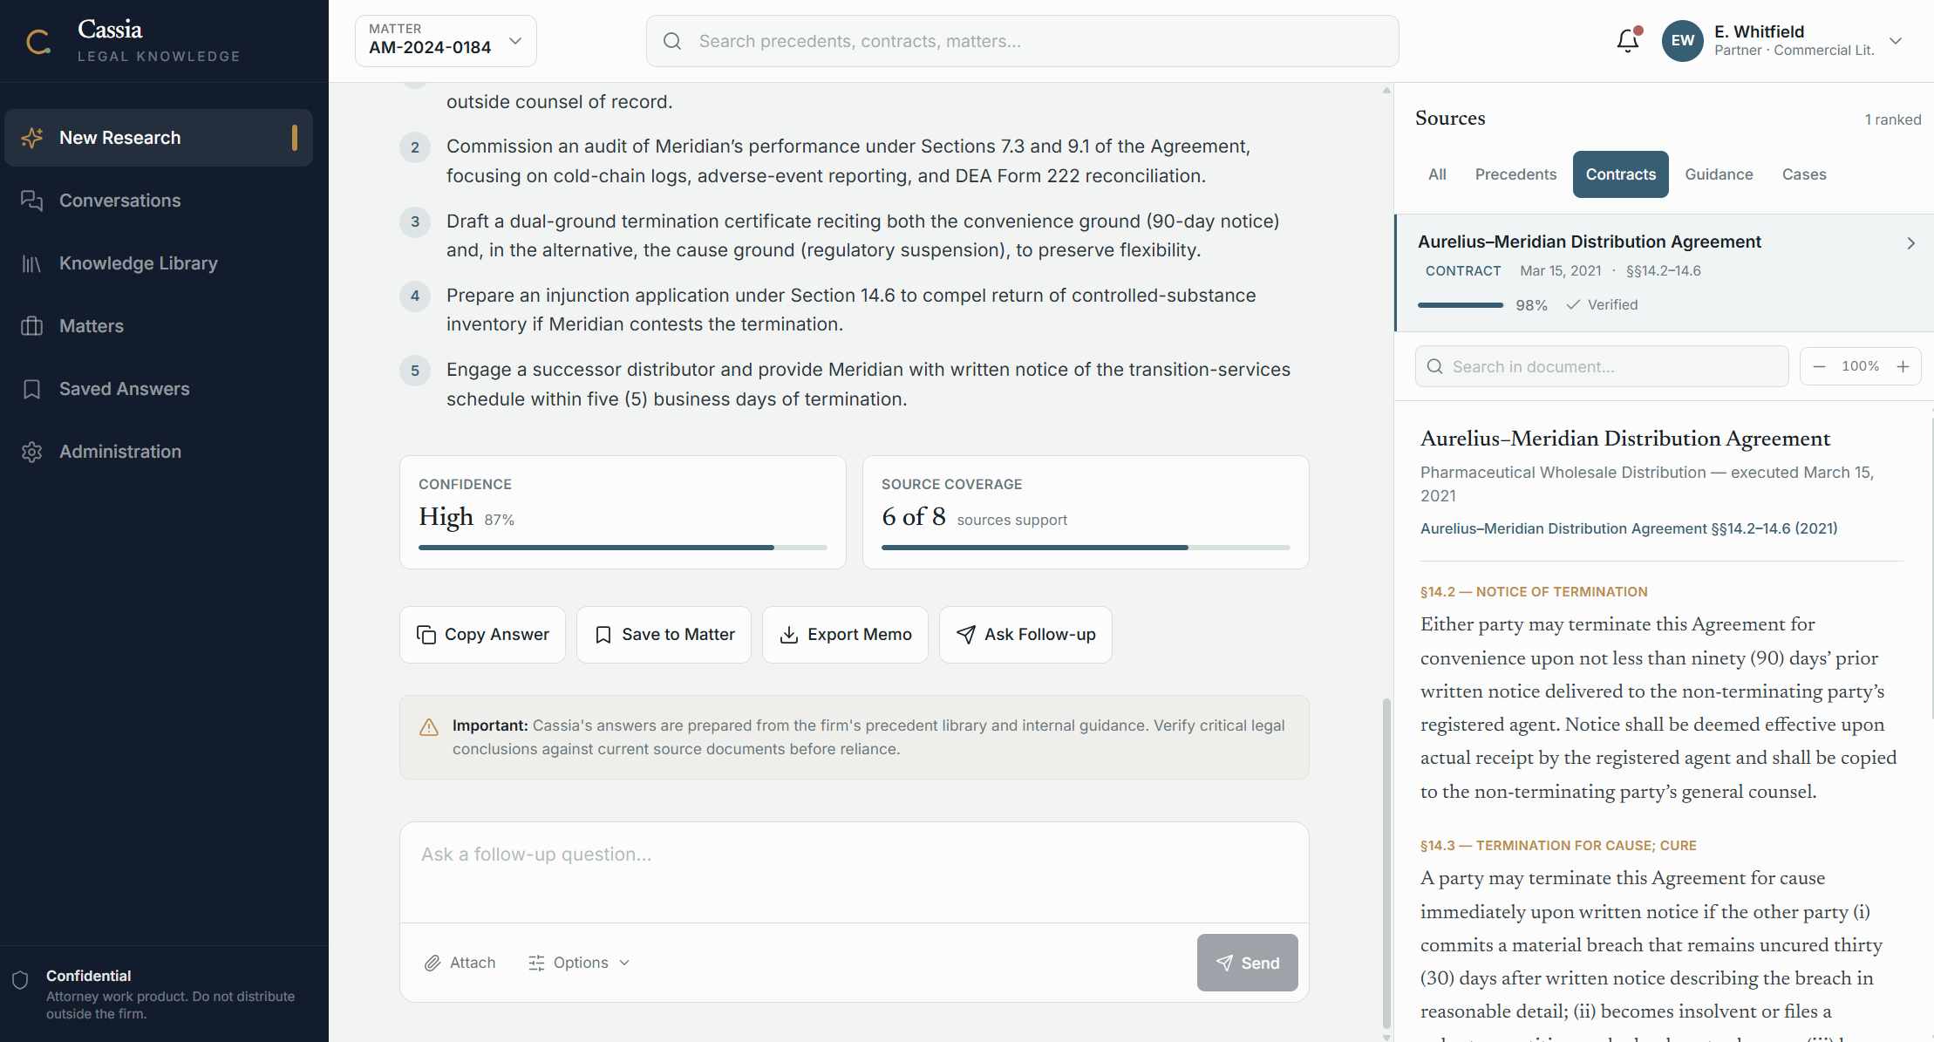Click the warning triangle icon
This screenshot has width=1934, height=1042.
[429, 727]
